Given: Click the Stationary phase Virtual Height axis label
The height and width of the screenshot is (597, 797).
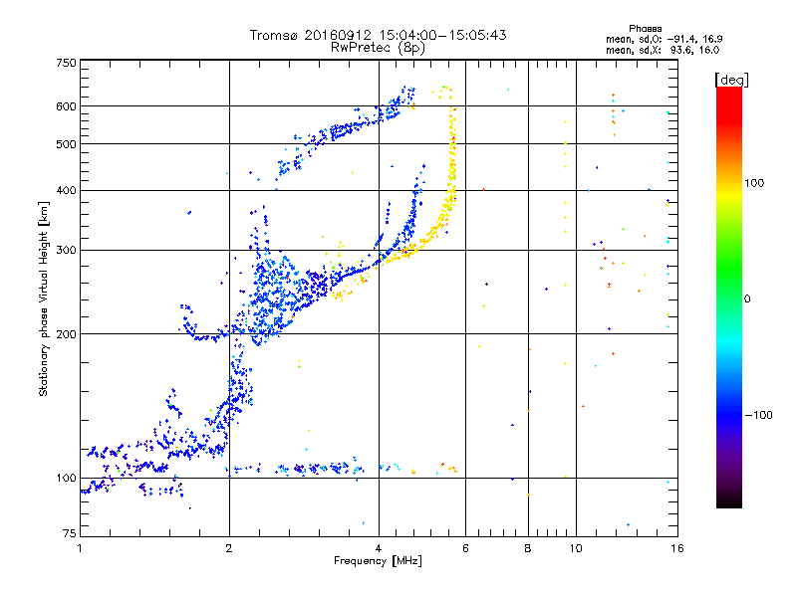Looking at the screenshot, I should coord(44,299).
